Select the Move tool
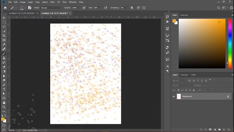 (x=4, y=18)
